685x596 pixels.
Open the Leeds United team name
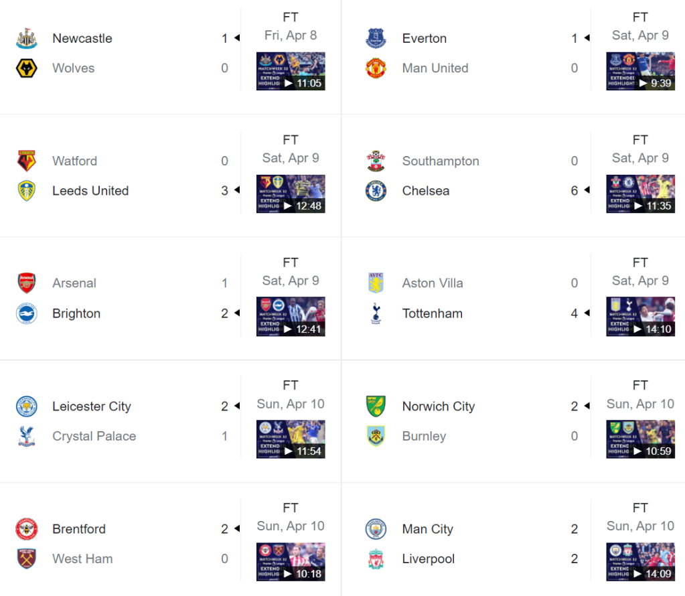tap(90, 191)
